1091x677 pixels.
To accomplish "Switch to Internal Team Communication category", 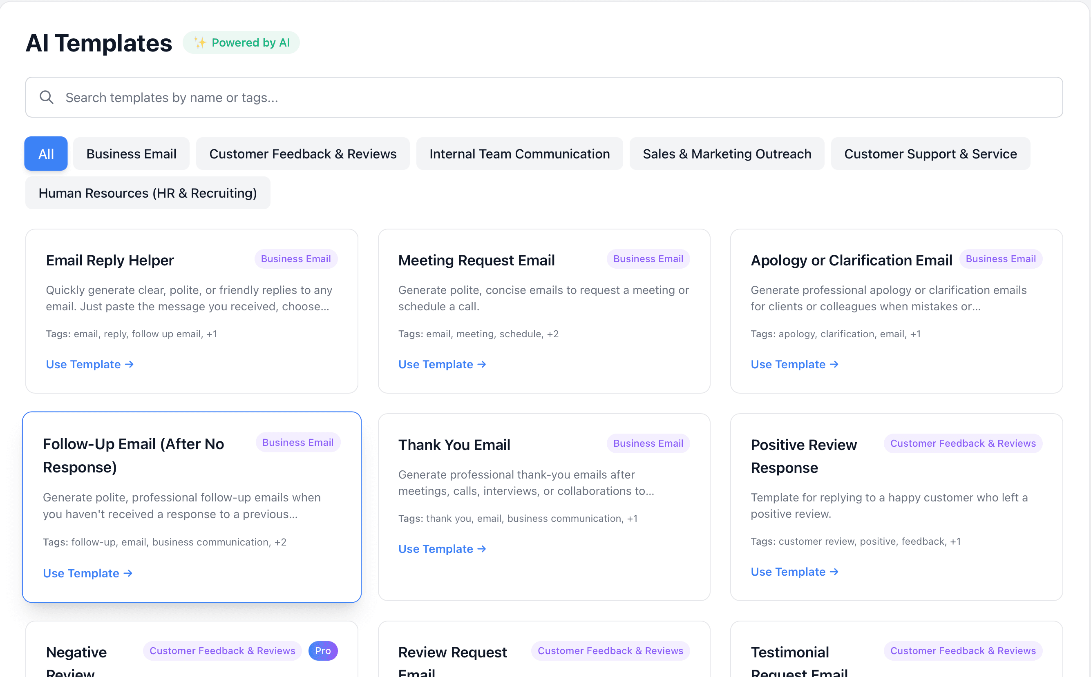I will click(x=519, y=154).
